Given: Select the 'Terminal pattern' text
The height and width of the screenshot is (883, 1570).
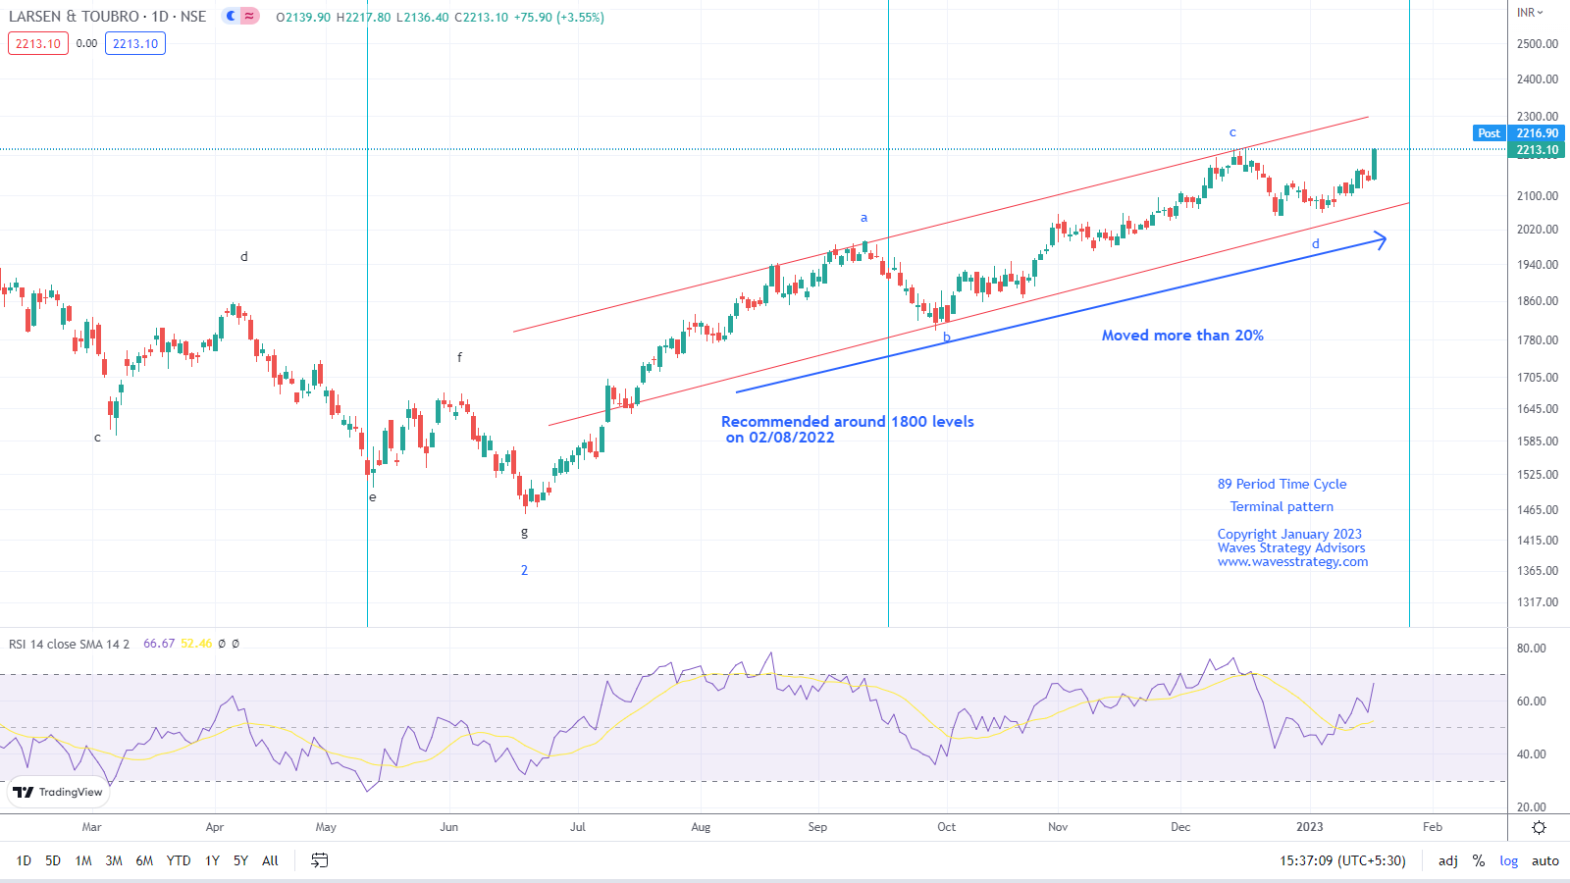Looking at the screenshot, I should pos(1282,506).
